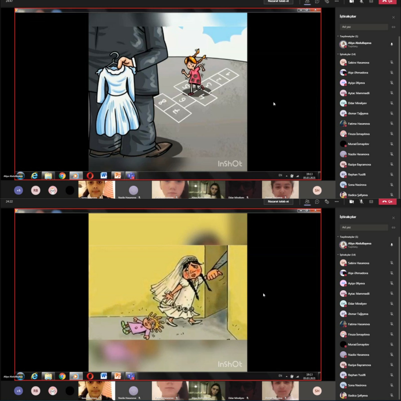Copy invite link icon in 24:47 meeting panel
This screenshot has width=401, height=401.
393,27
